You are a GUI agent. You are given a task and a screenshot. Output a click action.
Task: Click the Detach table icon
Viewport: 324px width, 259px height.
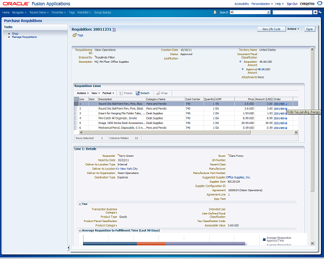138,93
